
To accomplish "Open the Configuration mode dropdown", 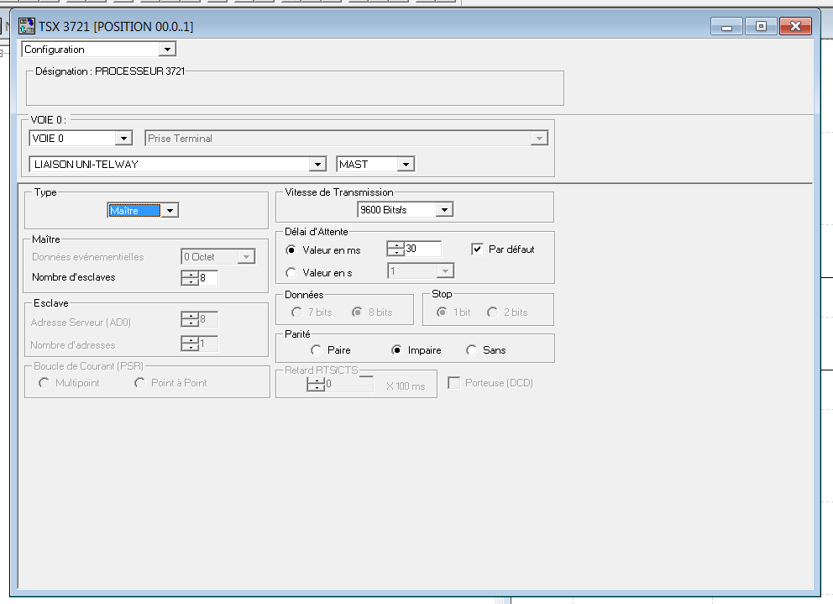I will point(168,50).
